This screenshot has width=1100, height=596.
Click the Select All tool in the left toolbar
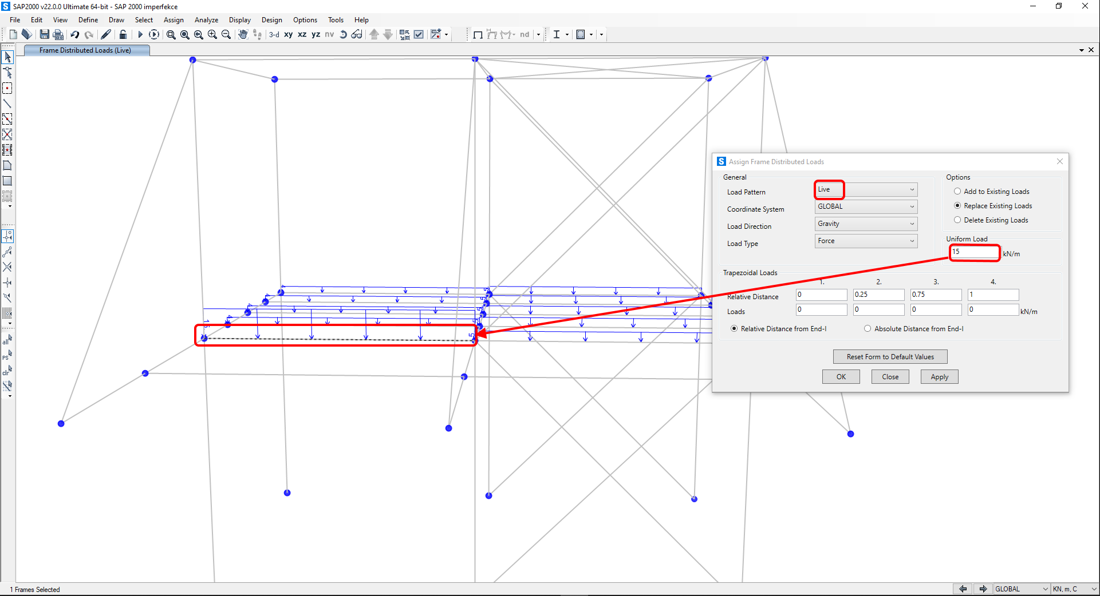[7, 340]
